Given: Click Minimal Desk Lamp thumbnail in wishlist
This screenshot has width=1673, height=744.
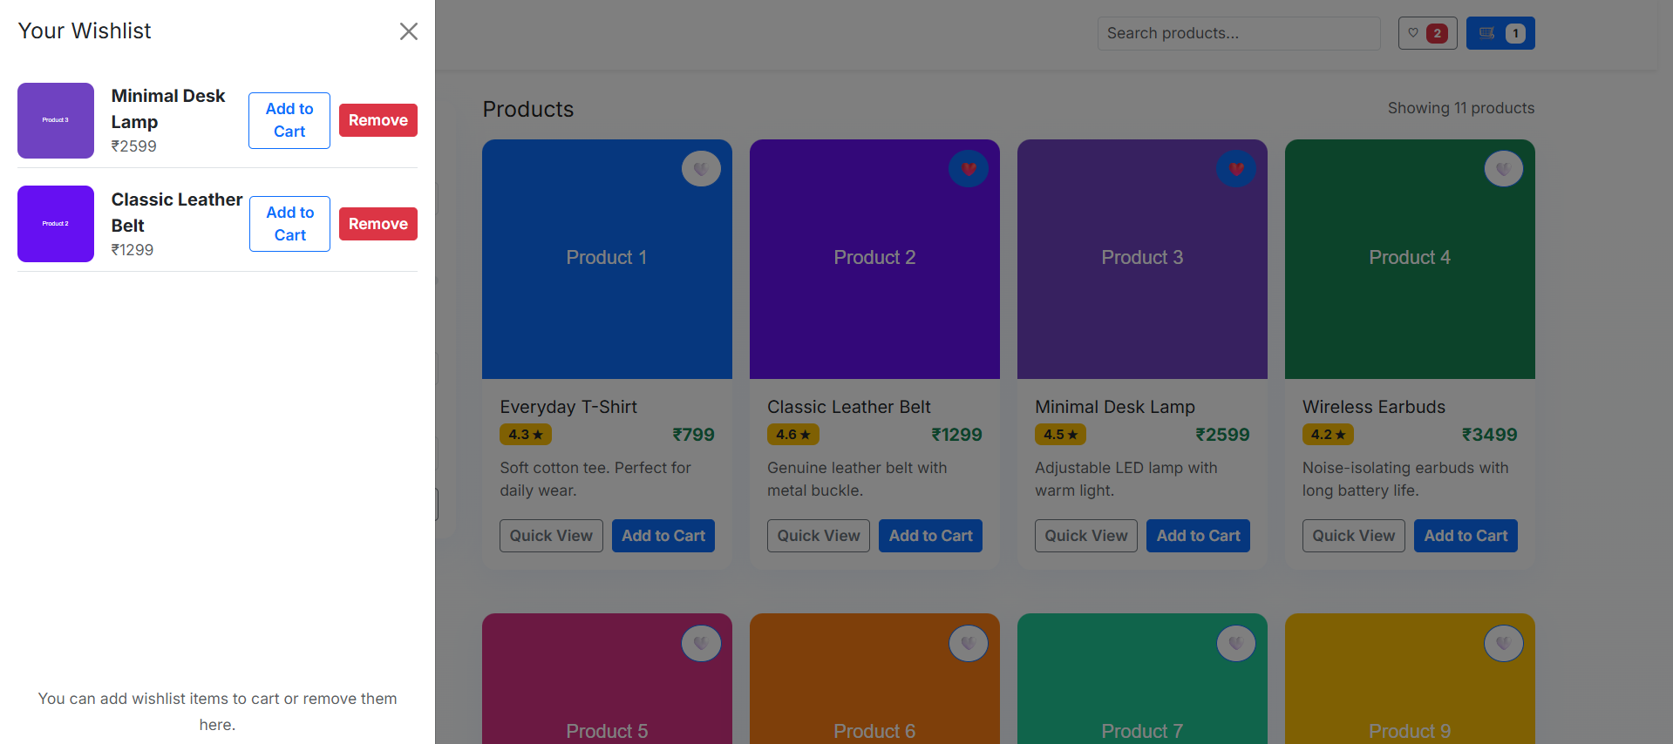Looking at the screenshot, I should [x=56, y=120].
